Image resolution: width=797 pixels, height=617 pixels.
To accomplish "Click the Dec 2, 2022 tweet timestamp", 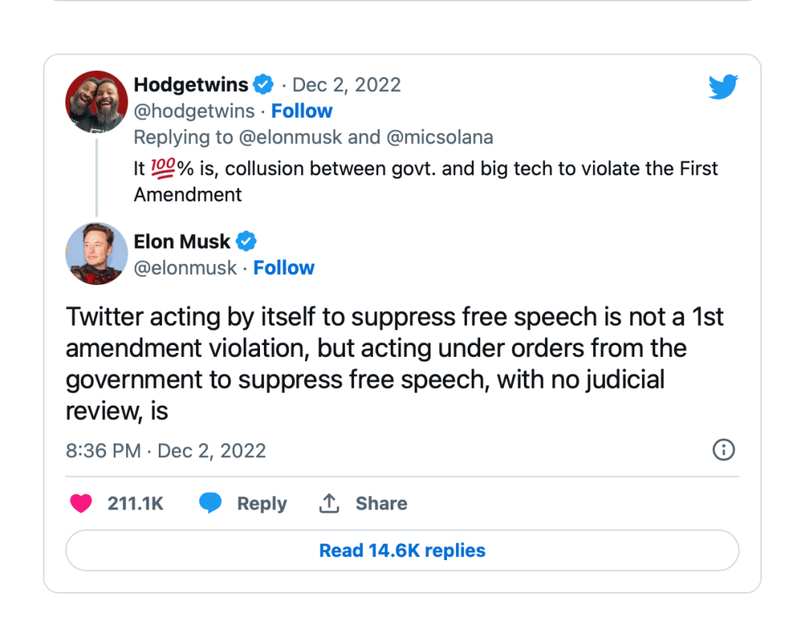I will pos(346,85).
